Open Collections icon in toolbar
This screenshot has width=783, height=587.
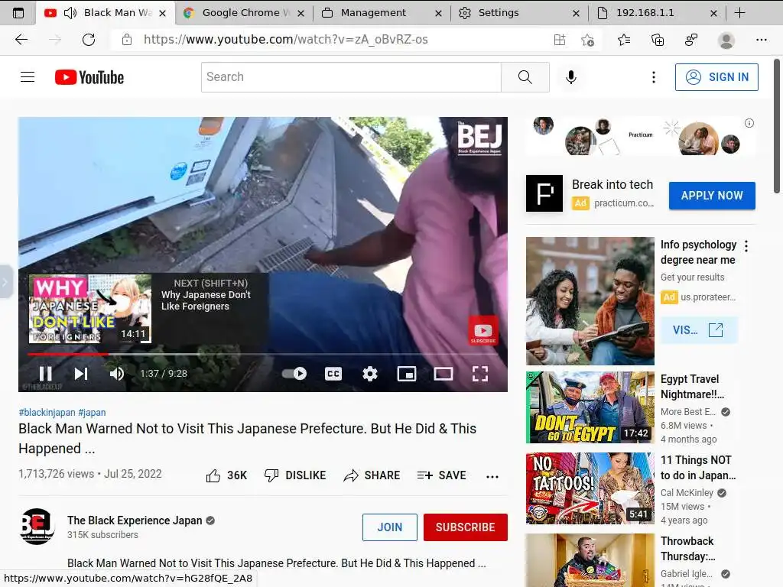[658, 40]
